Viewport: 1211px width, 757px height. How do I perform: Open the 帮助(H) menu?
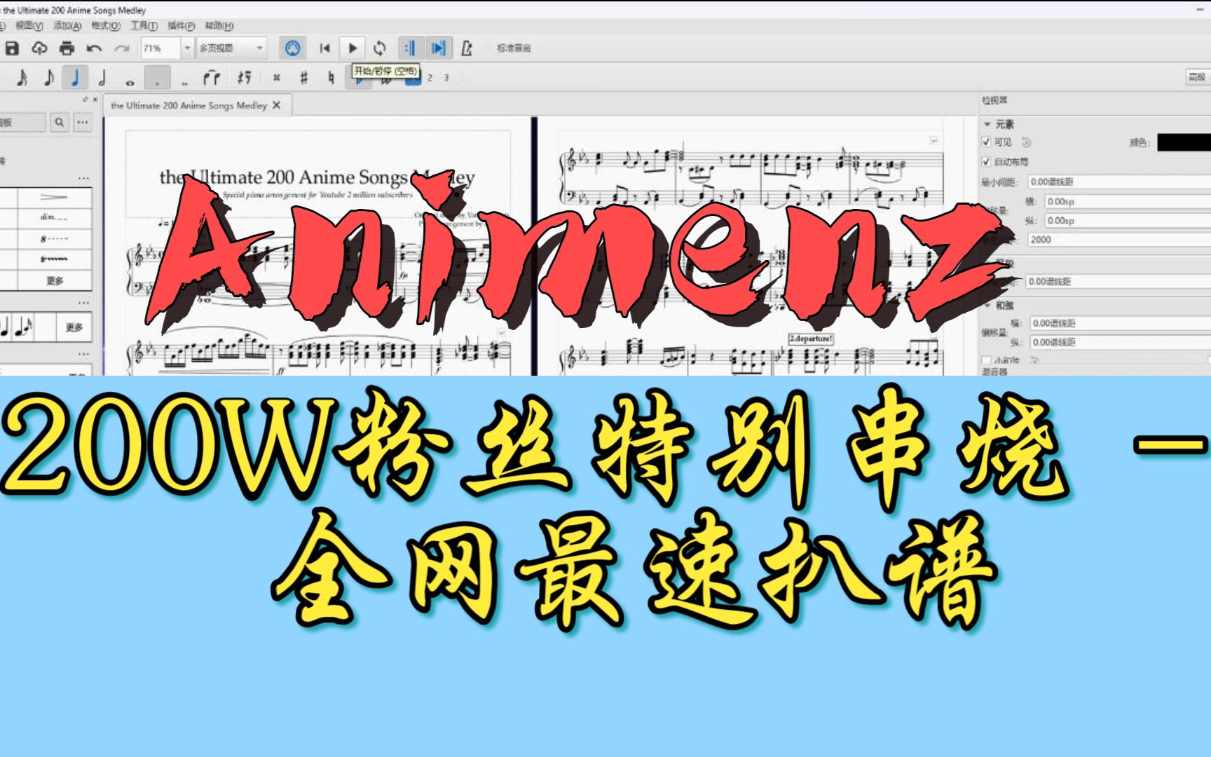pos(219,26)
